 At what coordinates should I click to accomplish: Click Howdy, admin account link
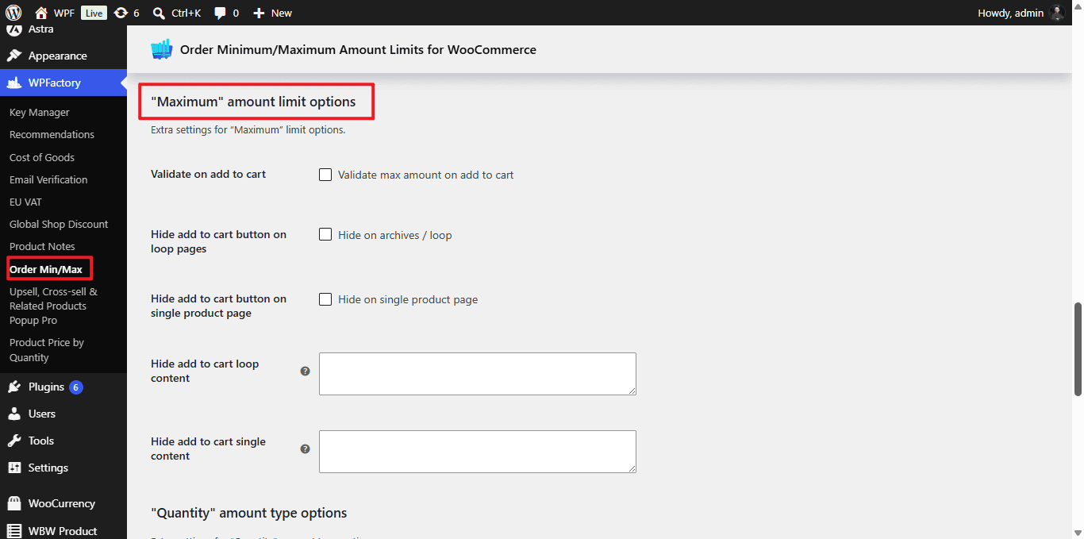click(1011, 13)
